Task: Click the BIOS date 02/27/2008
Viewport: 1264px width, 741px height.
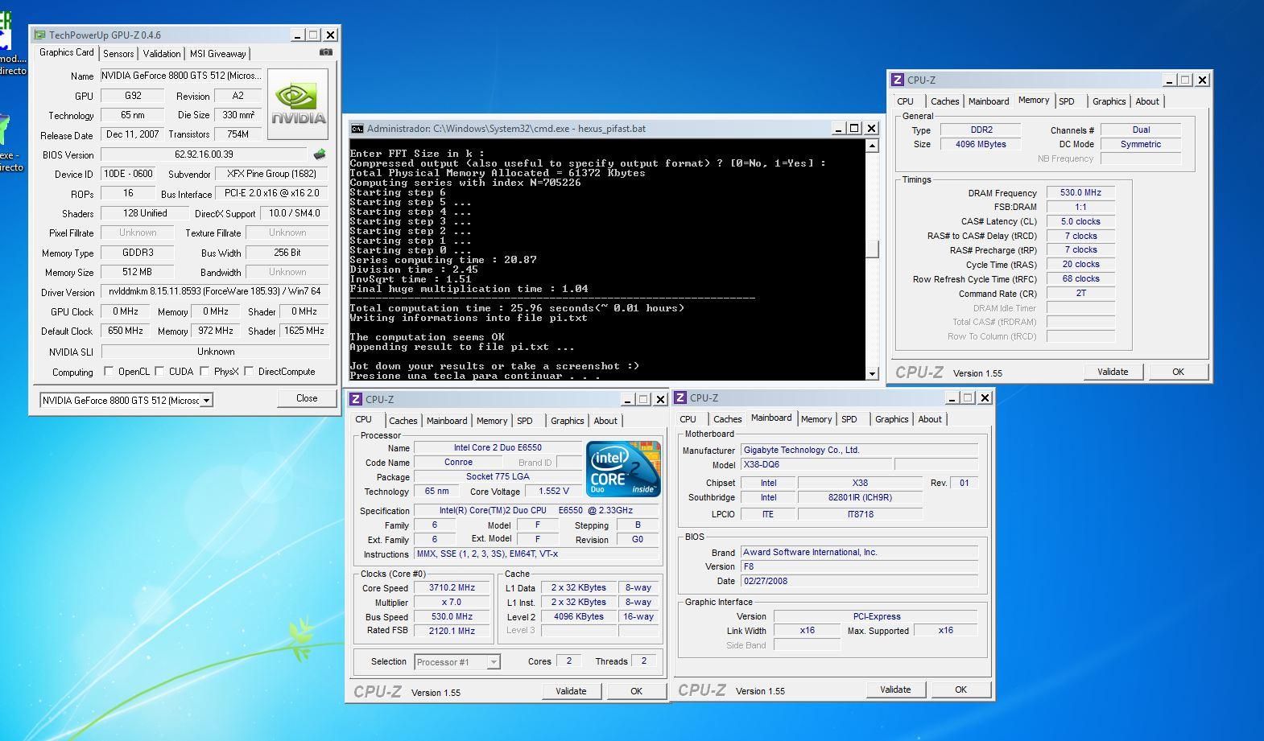Action: click(x=859, y=581)
